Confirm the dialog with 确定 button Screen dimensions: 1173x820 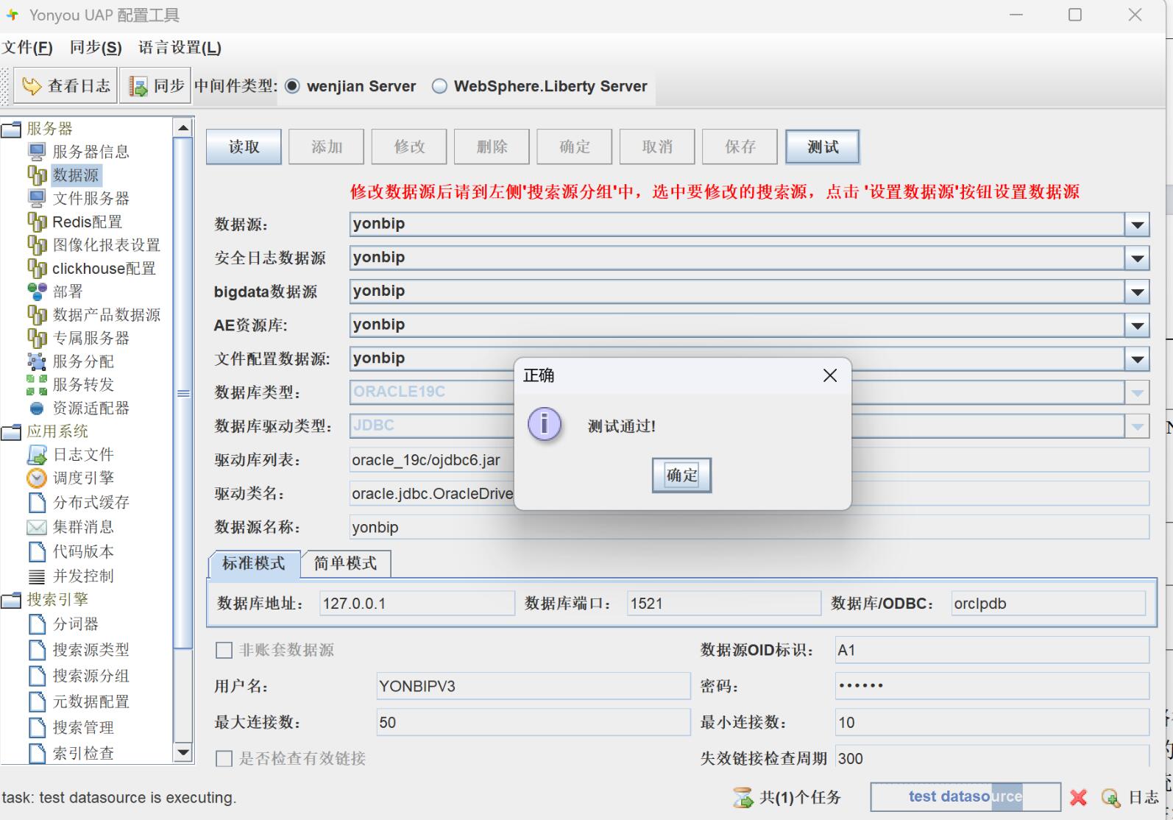point(681,476)
